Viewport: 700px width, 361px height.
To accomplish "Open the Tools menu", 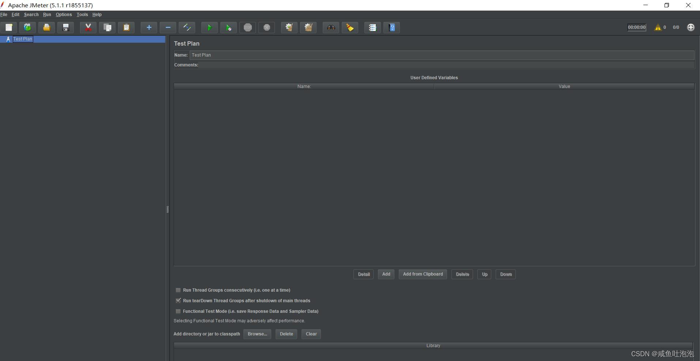I will click(82, 15).
